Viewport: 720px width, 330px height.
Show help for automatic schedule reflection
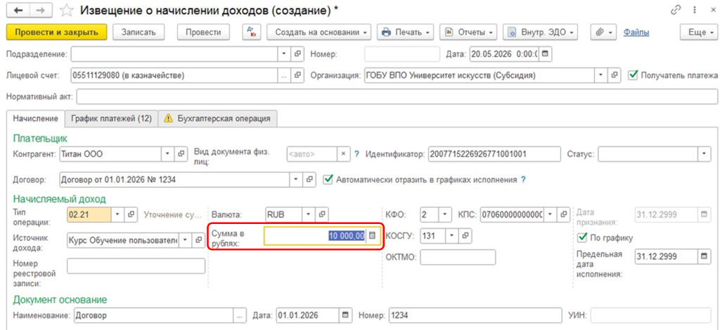pyautogui.click(x=523, y=180)
